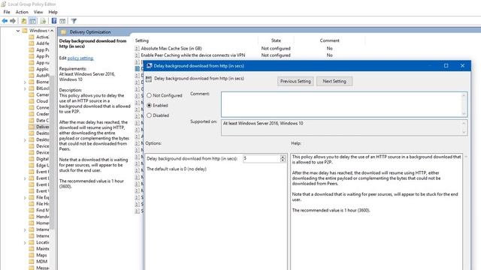Image resolution: width=481 pixels, height=270 pixels.
Task: Expand the File Exp tree node
Action: click(25, 197)
